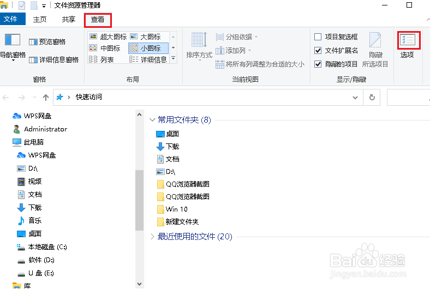Viewport: 430px width, 289px height.
Task: Click the 导航窗格 navigation pane icon
Action: pos(13,40)
